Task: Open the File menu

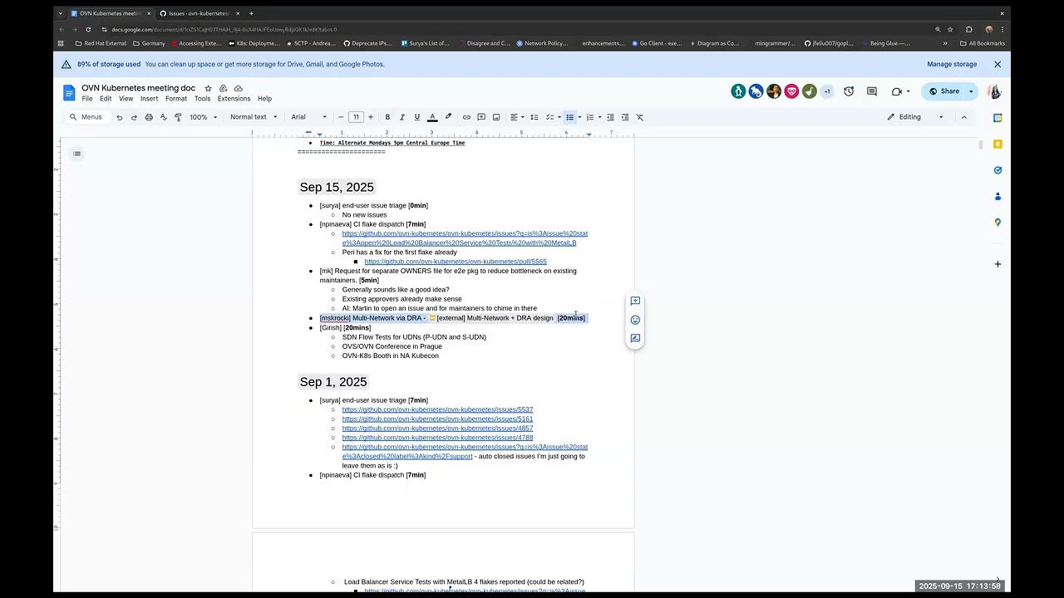Action: pyautogui.click(x=86, y=99)
